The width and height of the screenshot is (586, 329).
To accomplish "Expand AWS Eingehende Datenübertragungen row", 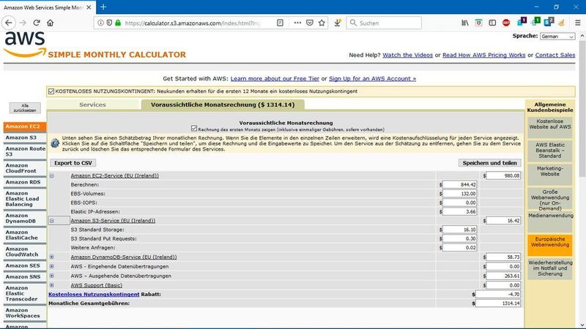I will (x=51, y=266).
